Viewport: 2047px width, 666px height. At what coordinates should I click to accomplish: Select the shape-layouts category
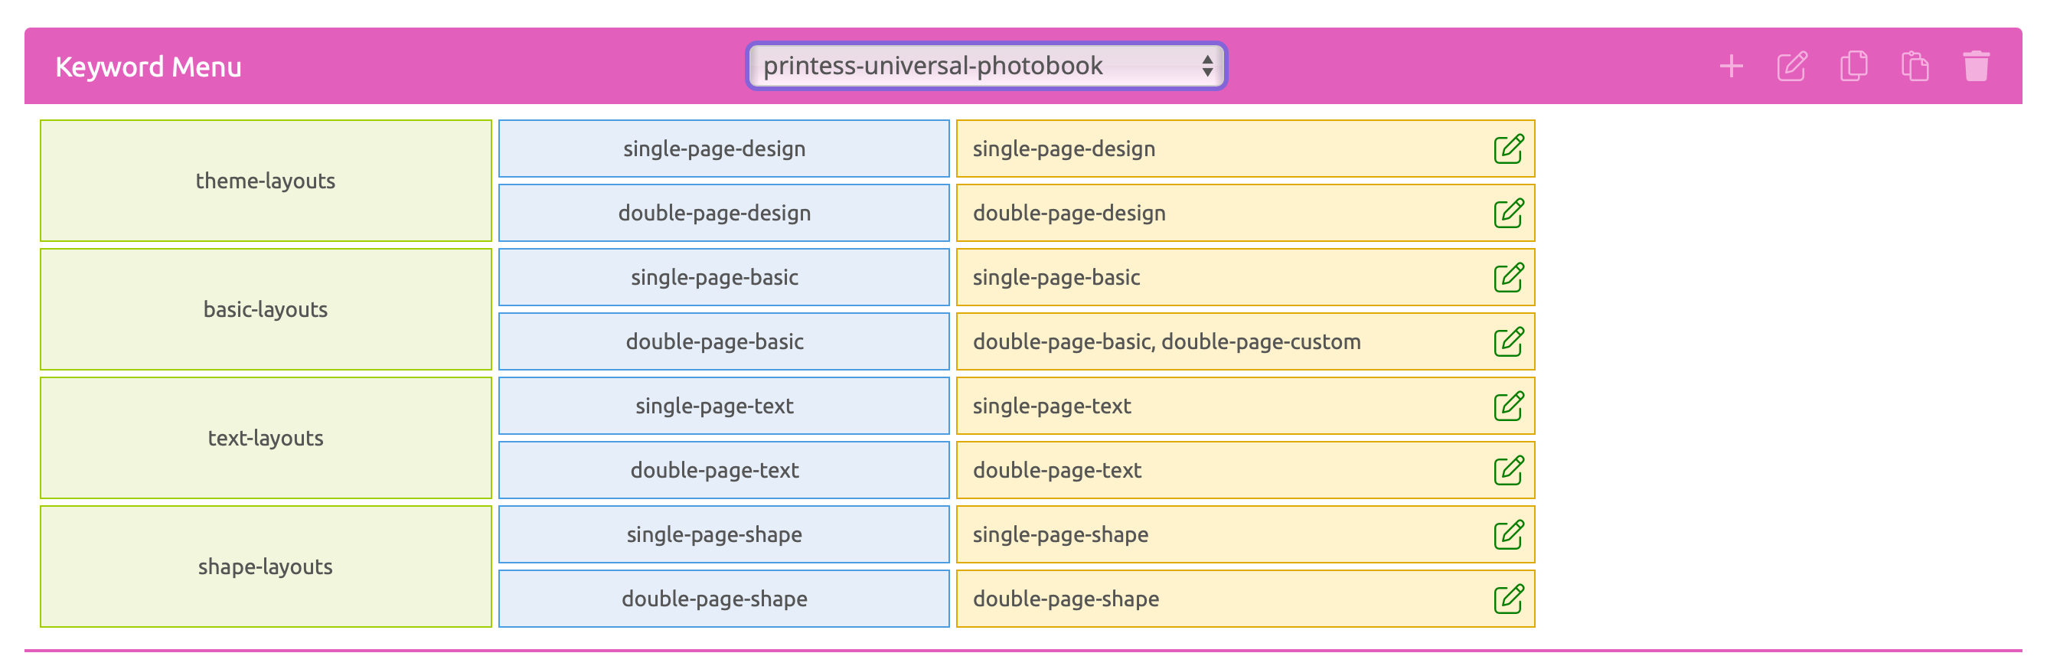coord(266,566)
